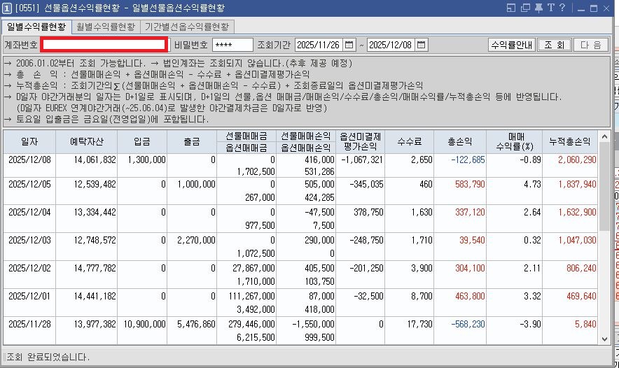Click futures trade amount 27,867,000
The height and width of the screenshot is (368, 619).
pyautogui.click(x=253, y=268)
